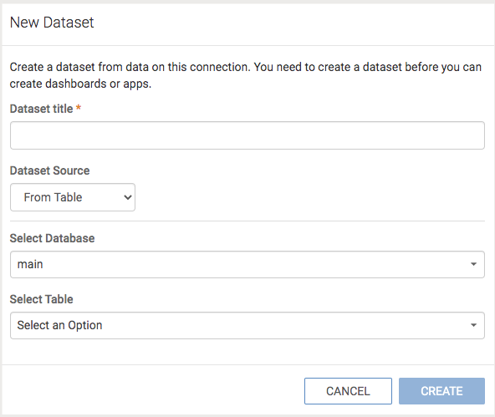
Task: Cancel the new dataset dialog
Action: coord(348,391)
